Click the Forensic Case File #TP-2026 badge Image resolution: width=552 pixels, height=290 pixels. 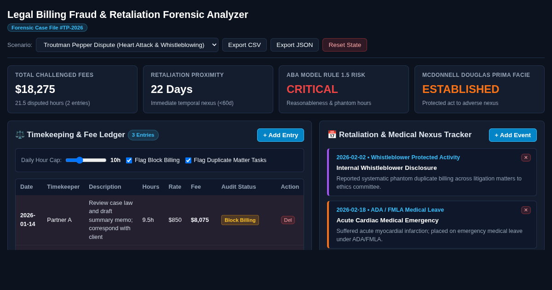(x=47, y=28)
